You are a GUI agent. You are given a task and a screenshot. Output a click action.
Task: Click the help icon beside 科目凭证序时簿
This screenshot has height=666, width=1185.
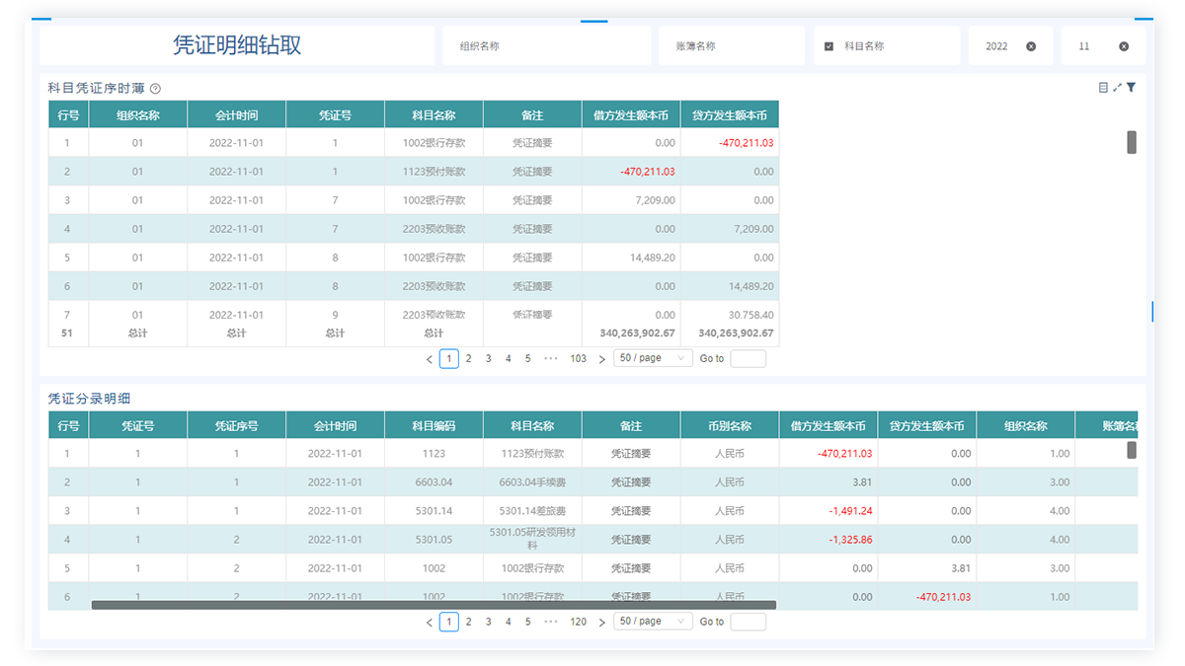(x=155, y=89)
